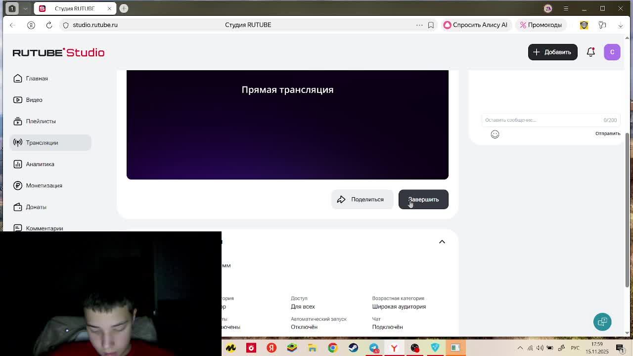Reload the page
Viewport: 633px width, 356px height.
(49, 25)
